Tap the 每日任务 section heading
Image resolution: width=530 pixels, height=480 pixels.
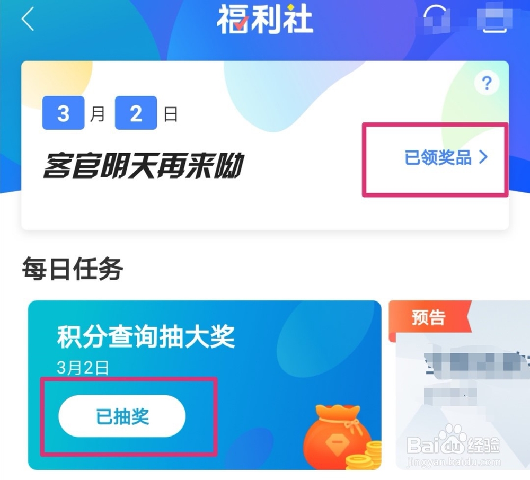click(x=73, y=269)
